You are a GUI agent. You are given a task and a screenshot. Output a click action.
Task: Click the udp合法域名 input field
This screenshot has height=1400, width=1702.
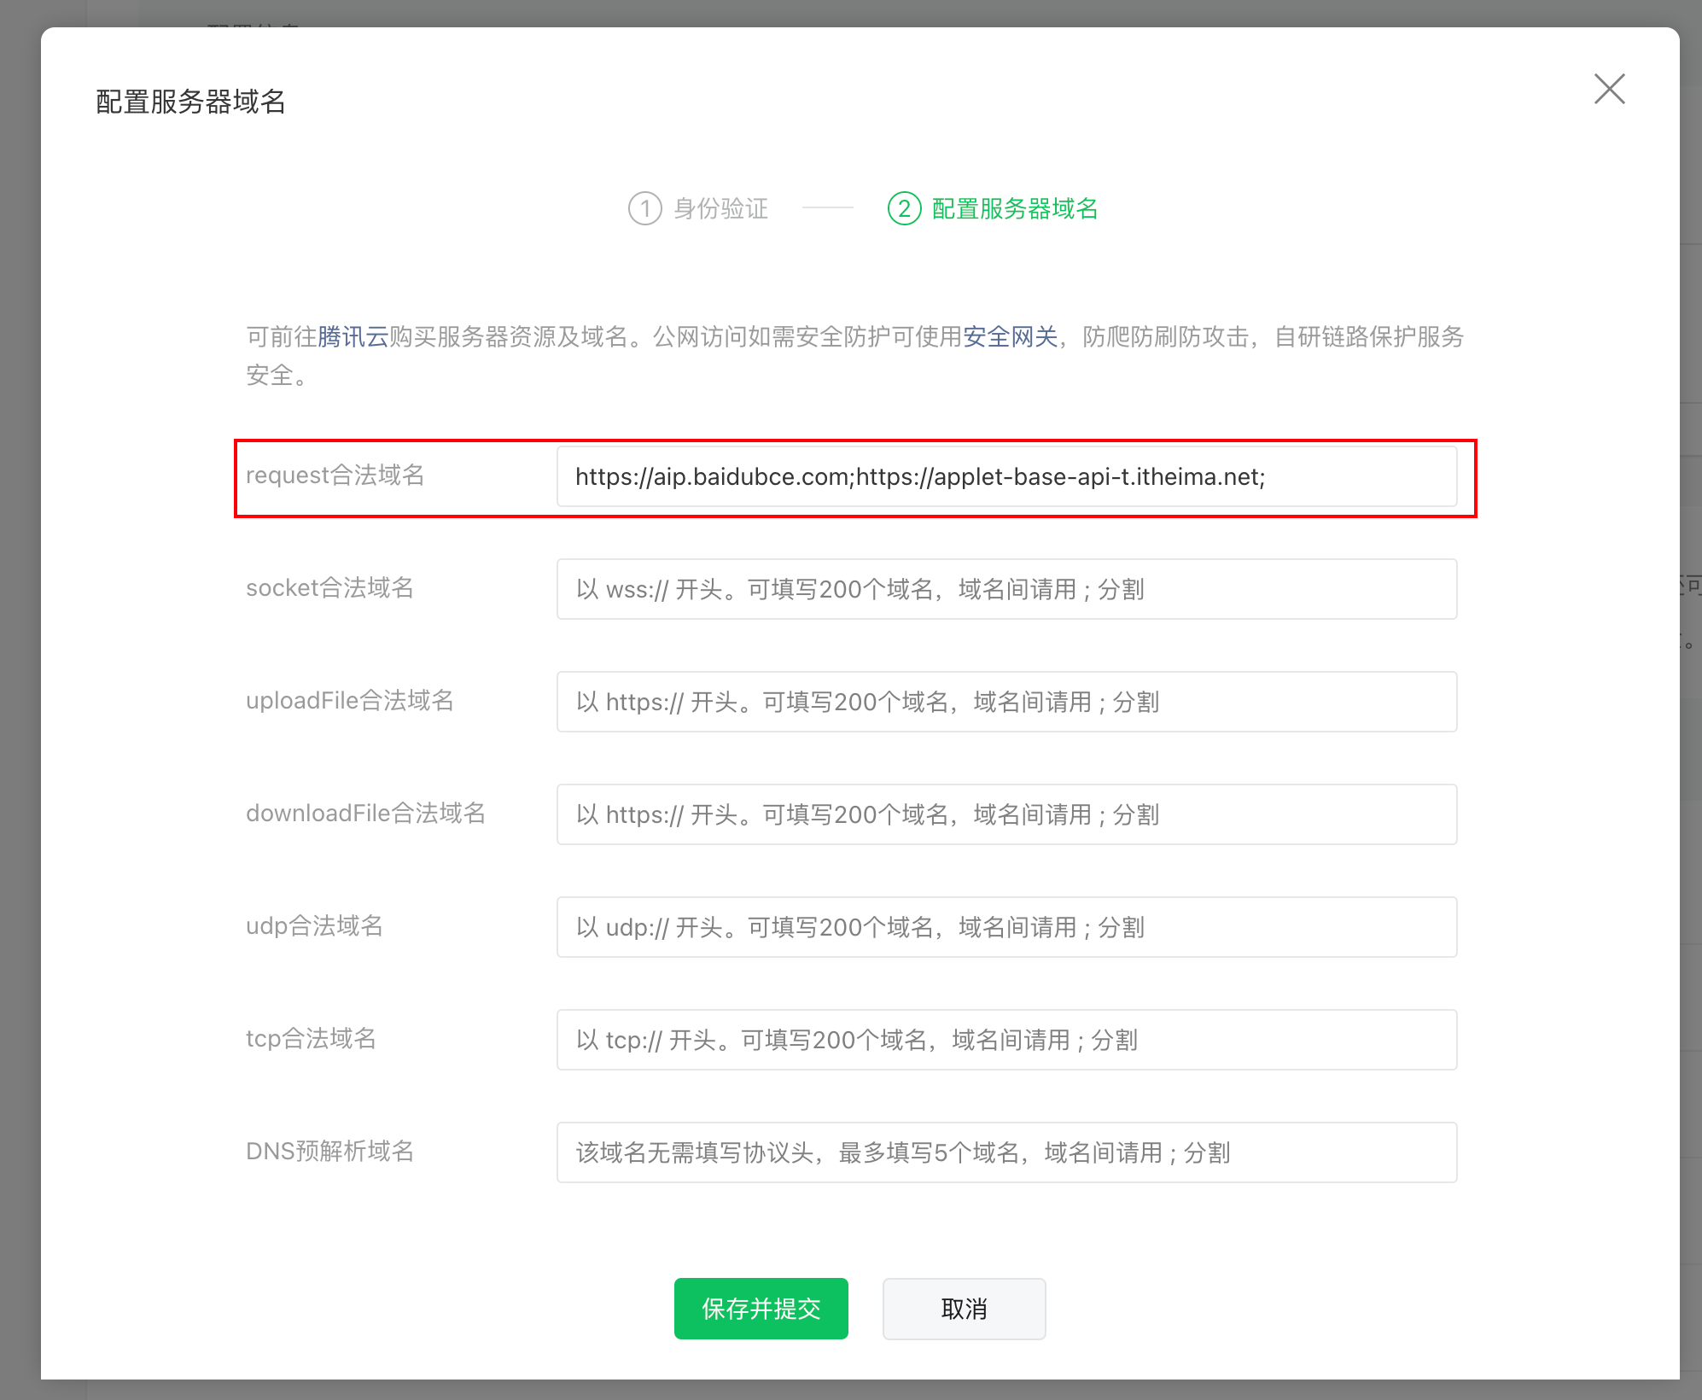1005,927
